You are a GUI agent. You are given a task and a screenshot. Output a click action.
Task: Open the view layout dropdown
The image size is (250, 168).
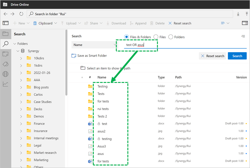click(225, 23)
